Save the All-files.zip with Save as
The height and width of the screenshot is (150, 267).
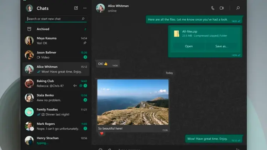click(x=221, y=46)
